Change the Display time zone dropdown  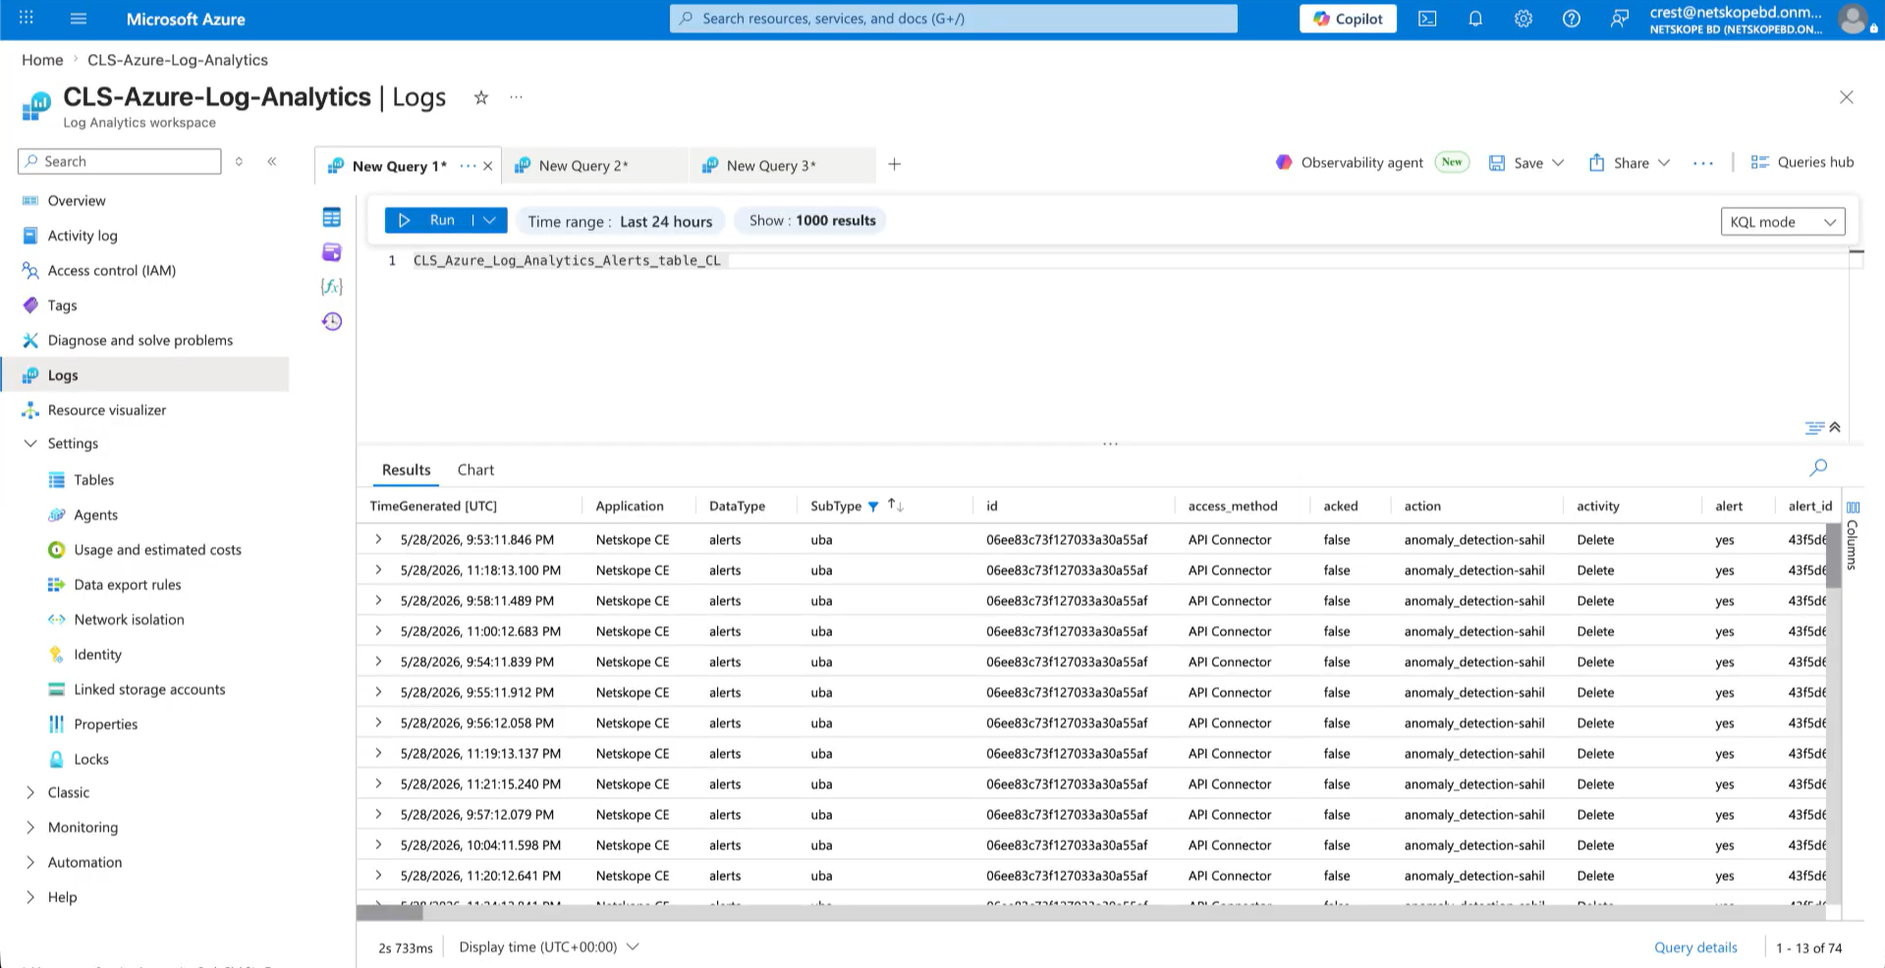[549, 947]
